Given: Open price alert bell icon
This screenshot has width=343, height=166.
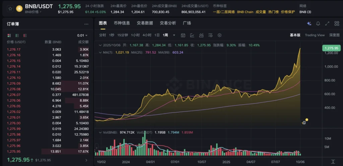Looking at the screenshot, I should pos(318,23).
